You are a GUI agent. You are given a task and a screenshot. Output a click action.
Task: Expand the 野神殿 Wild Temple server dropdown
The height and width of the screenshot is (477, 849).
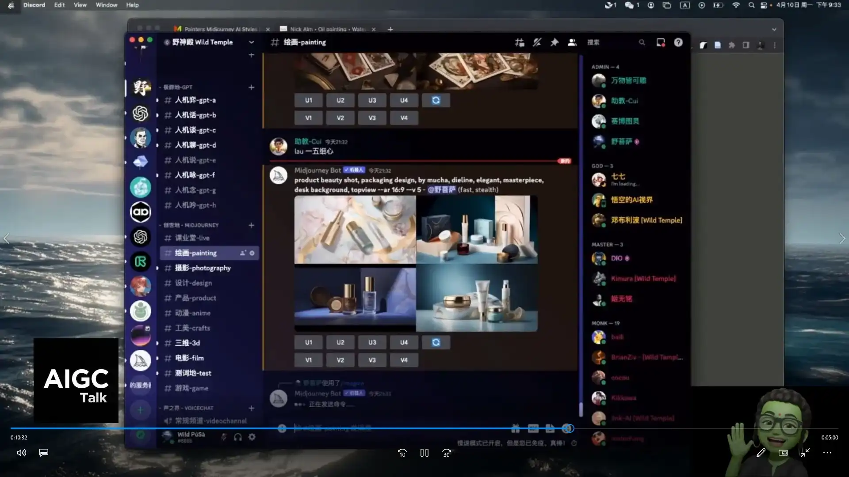coord(252,42)
